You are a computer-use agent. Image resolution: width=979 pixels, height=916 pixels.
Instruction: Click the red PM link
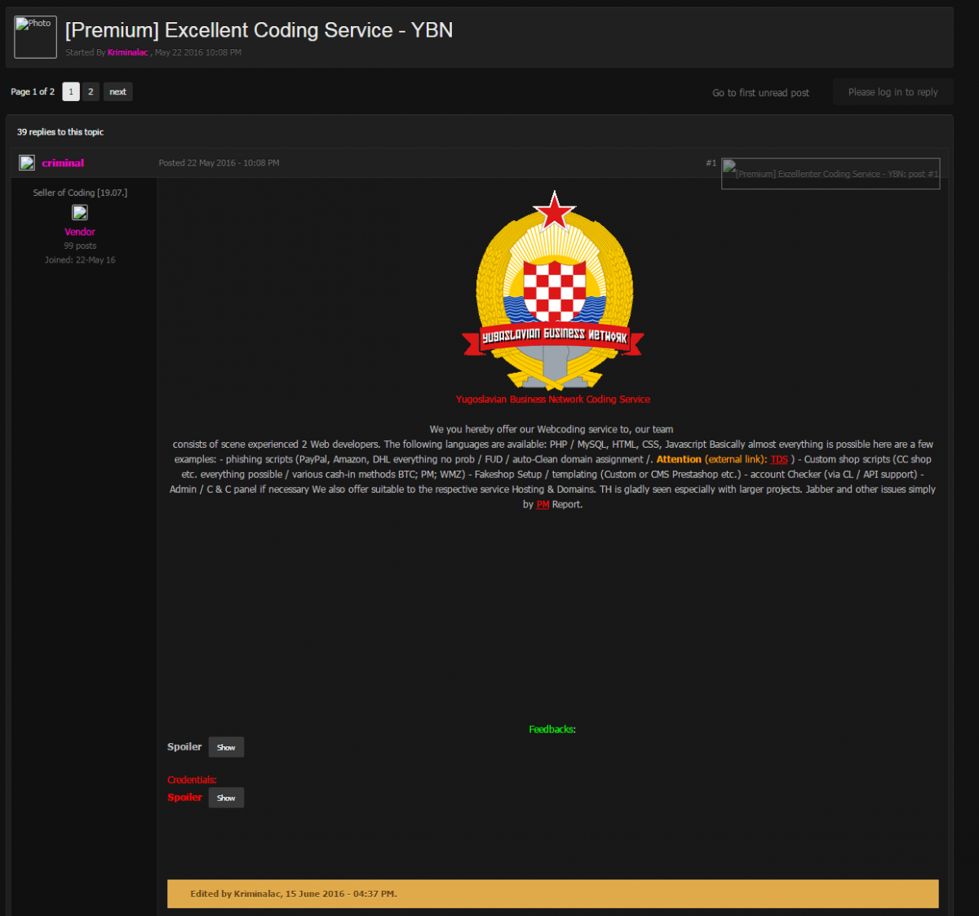543,505
